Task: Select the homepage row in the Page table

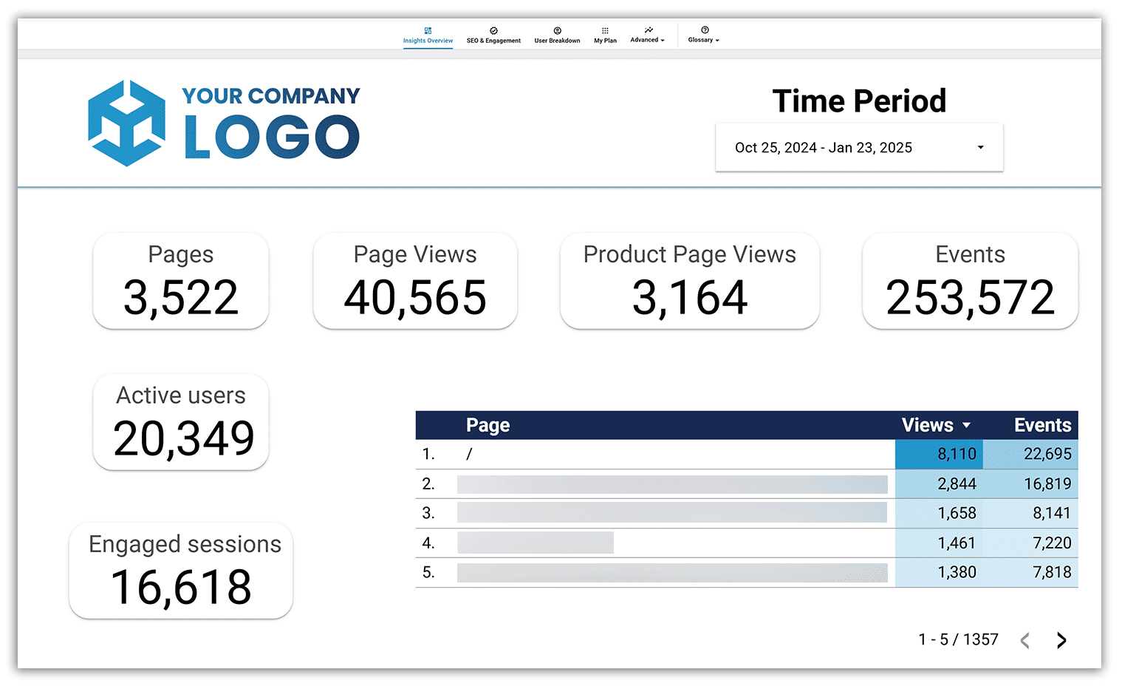Action: pos(665,454)
